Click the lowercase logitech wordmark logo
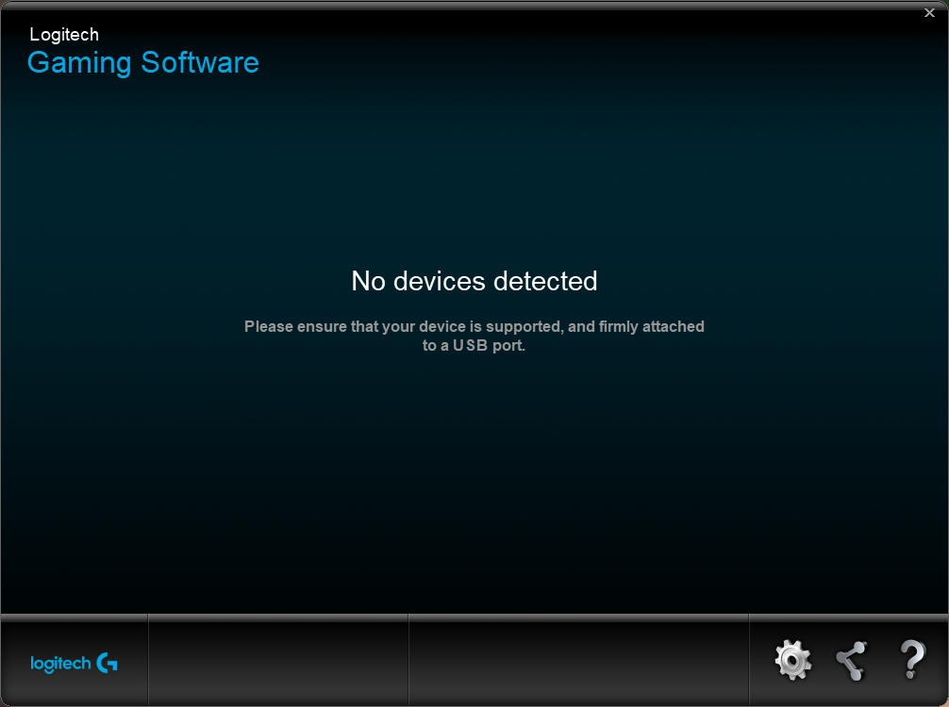Viewport: 949px width, 707px height. click(60, 664)
